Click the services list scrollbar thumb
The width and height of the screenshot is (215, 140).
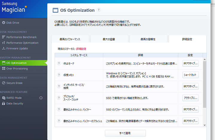[x=205, y=84]
